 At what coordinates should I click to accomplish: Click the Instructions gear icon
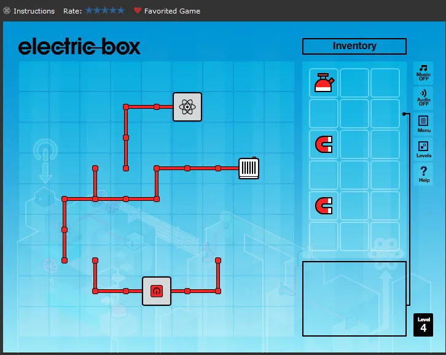(7, 11)
